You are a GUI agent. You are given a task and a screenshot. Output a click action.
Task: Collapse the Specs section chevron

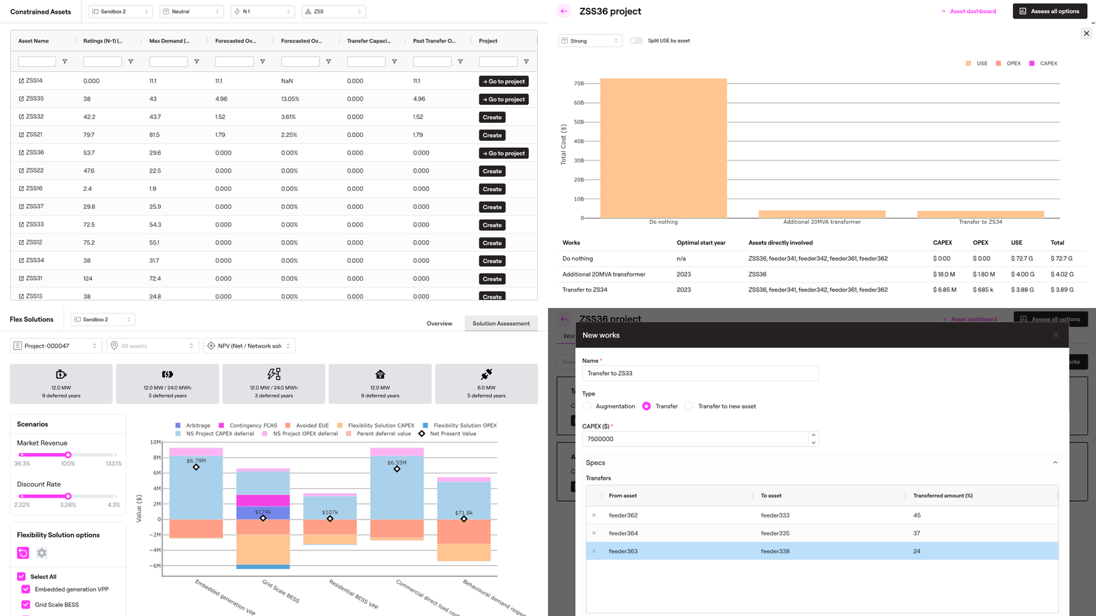pyautogui.click(x=1055, y=463)
